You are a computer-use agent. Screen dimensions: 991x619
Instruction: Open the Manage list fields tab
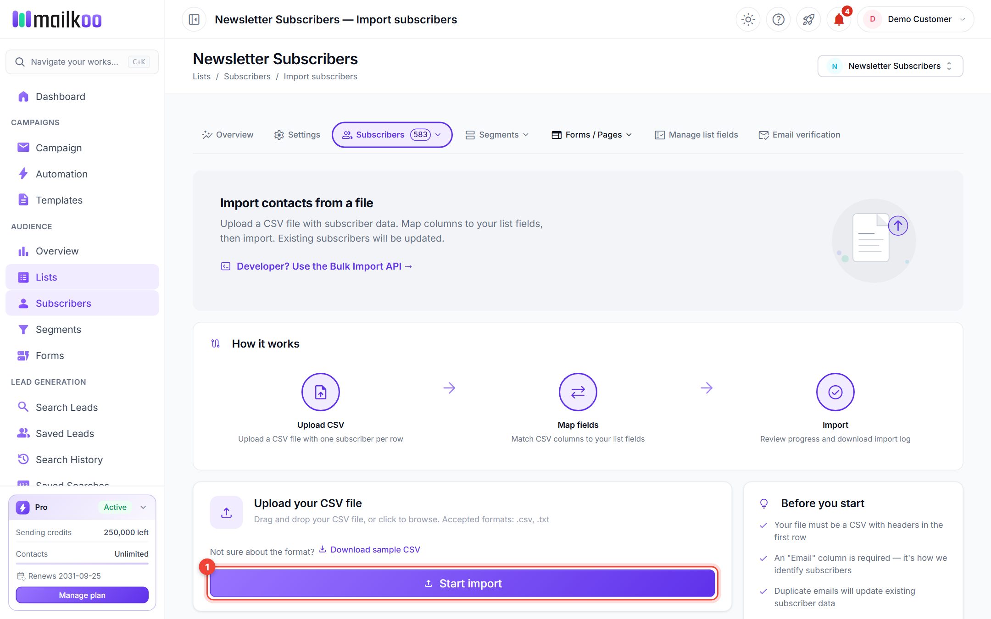696,135
